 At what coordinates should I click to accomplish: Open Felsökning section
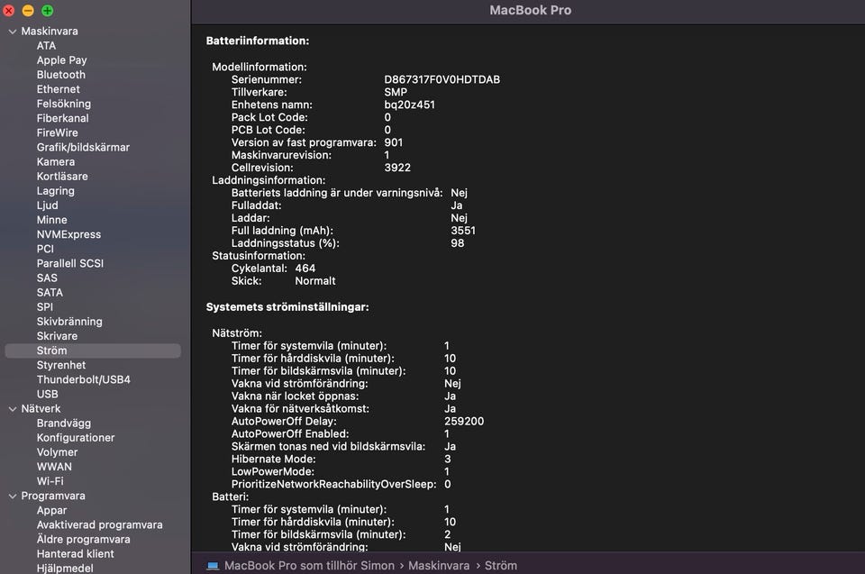(x=64, y=104)
